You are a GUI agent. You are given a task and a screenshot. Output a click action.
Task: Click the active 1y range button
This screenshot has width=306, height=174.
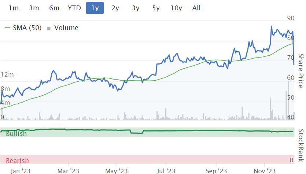pos(95,8)
